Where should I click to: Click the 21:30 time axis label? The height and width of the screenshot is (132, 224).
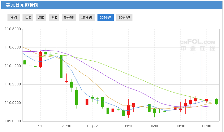[x=67, y=126]
